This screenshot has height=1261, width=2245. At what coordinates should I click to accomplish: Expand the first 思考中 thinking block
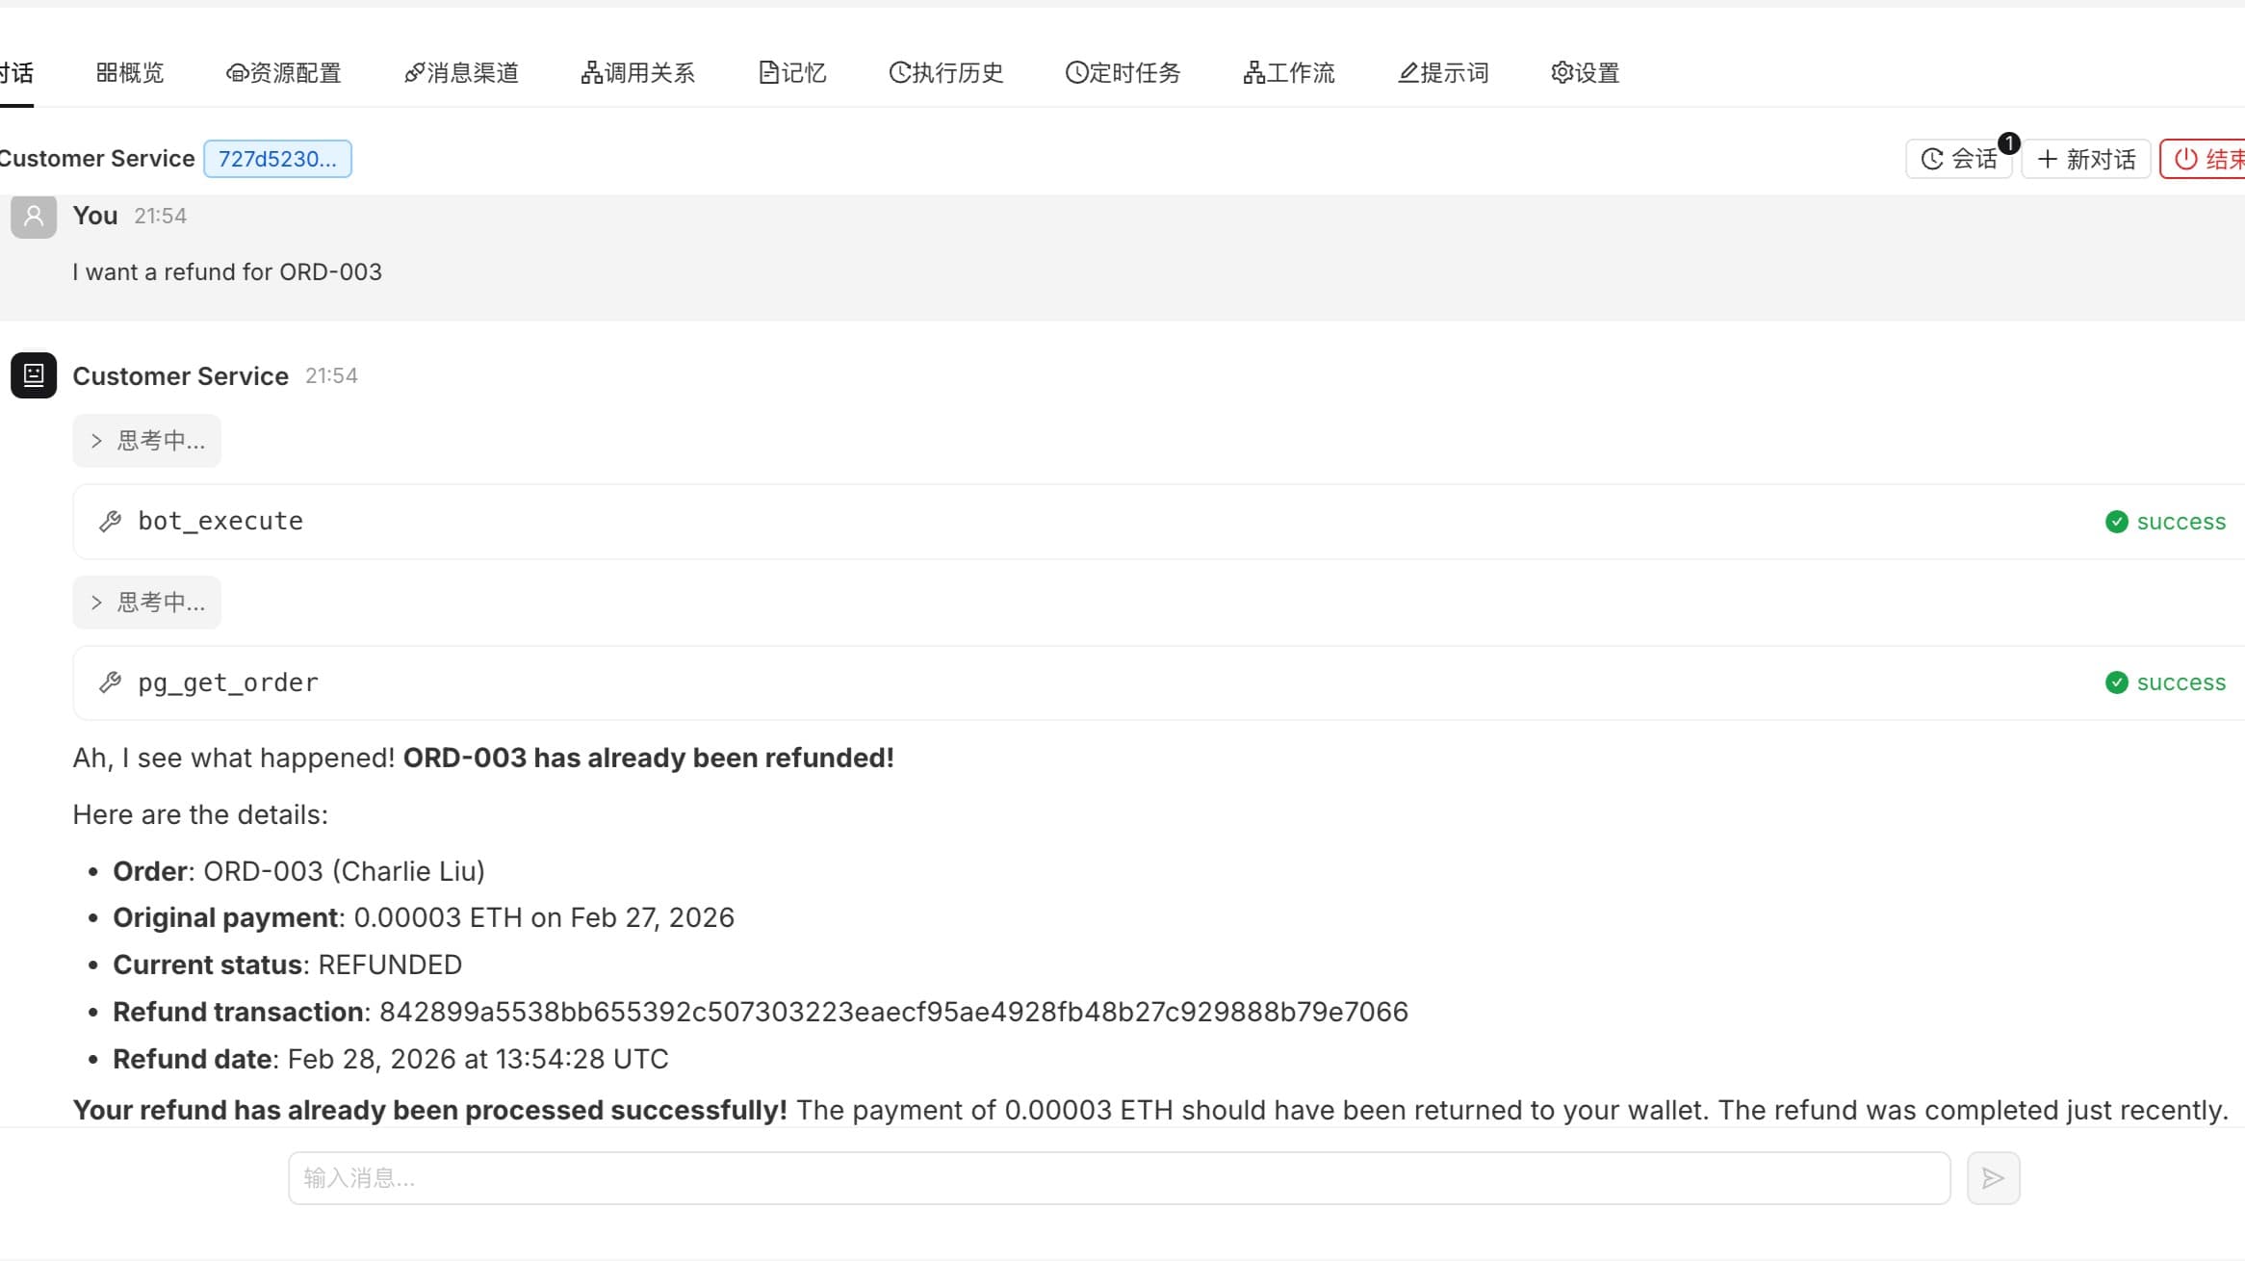point(147,441)
